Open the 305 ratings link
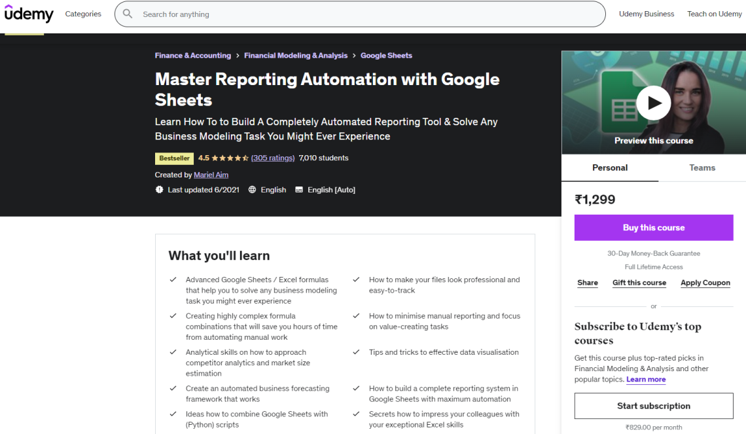Screen dimensions: 746x434 [273, 158]
